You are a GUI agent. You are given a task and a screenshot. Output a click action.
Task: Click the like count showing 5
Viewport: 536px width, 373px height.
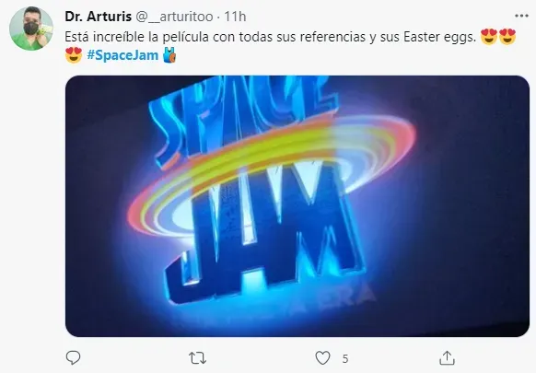coord(345,358)
